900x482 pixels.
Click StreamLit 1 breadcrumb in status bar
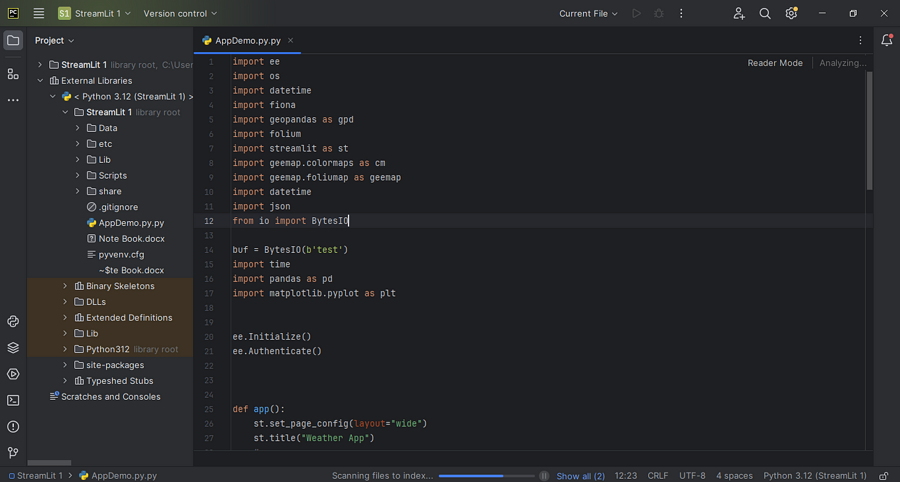36,475
